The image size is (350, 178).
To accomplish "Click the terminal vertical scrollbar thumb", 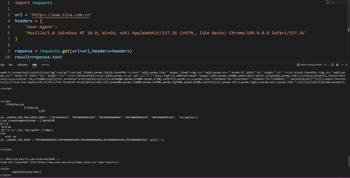I will pos(349,161).
